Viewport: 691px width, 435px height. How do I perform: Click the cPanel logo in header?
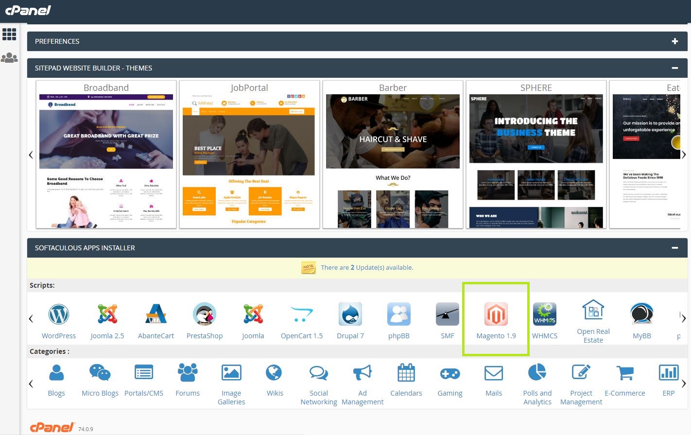click(28, 10)
